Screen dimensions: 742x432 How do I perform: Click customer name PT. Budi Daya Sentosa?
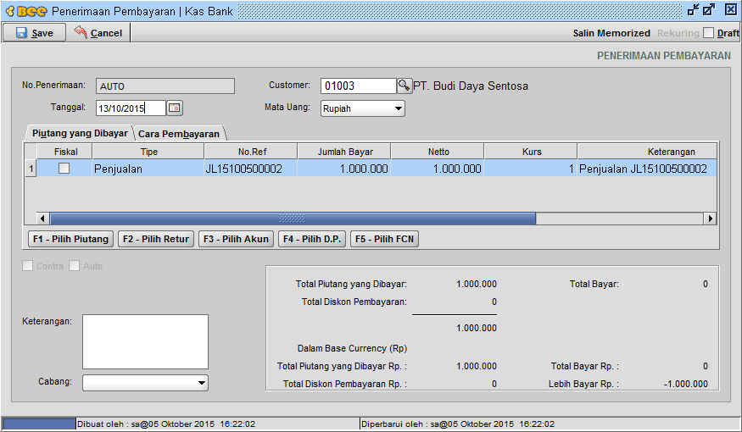pyautogui.click(x=471, y=86)
